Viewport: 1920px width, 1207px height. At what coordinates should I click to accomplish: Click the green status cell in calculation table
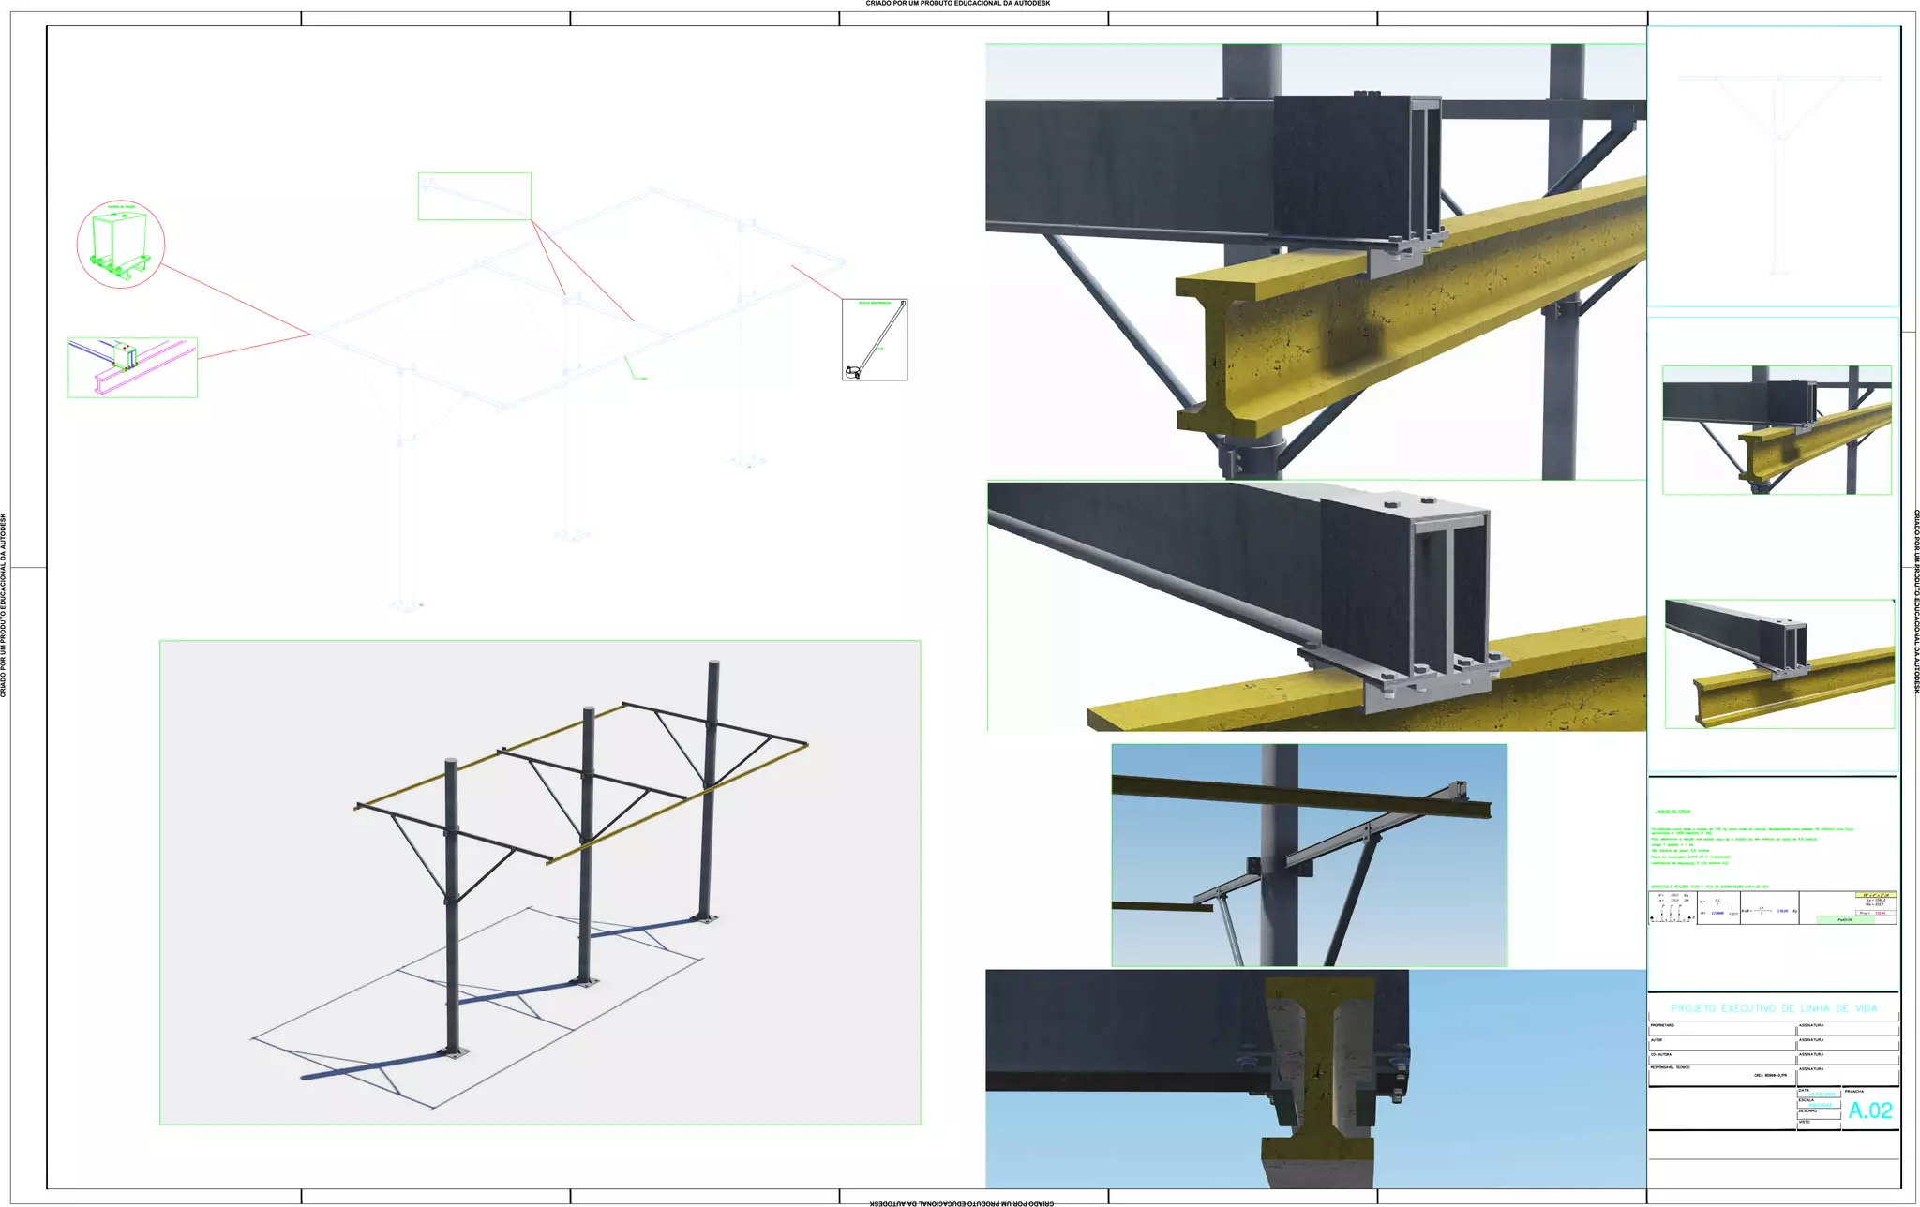coord(1844,920)
